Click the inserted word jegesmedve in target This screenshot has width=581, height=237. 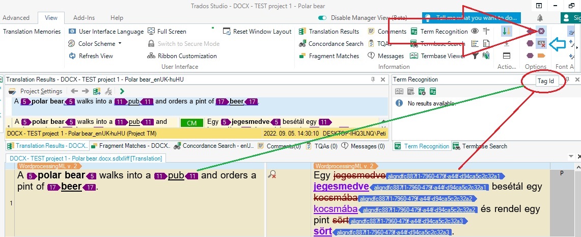coord(341,186)
